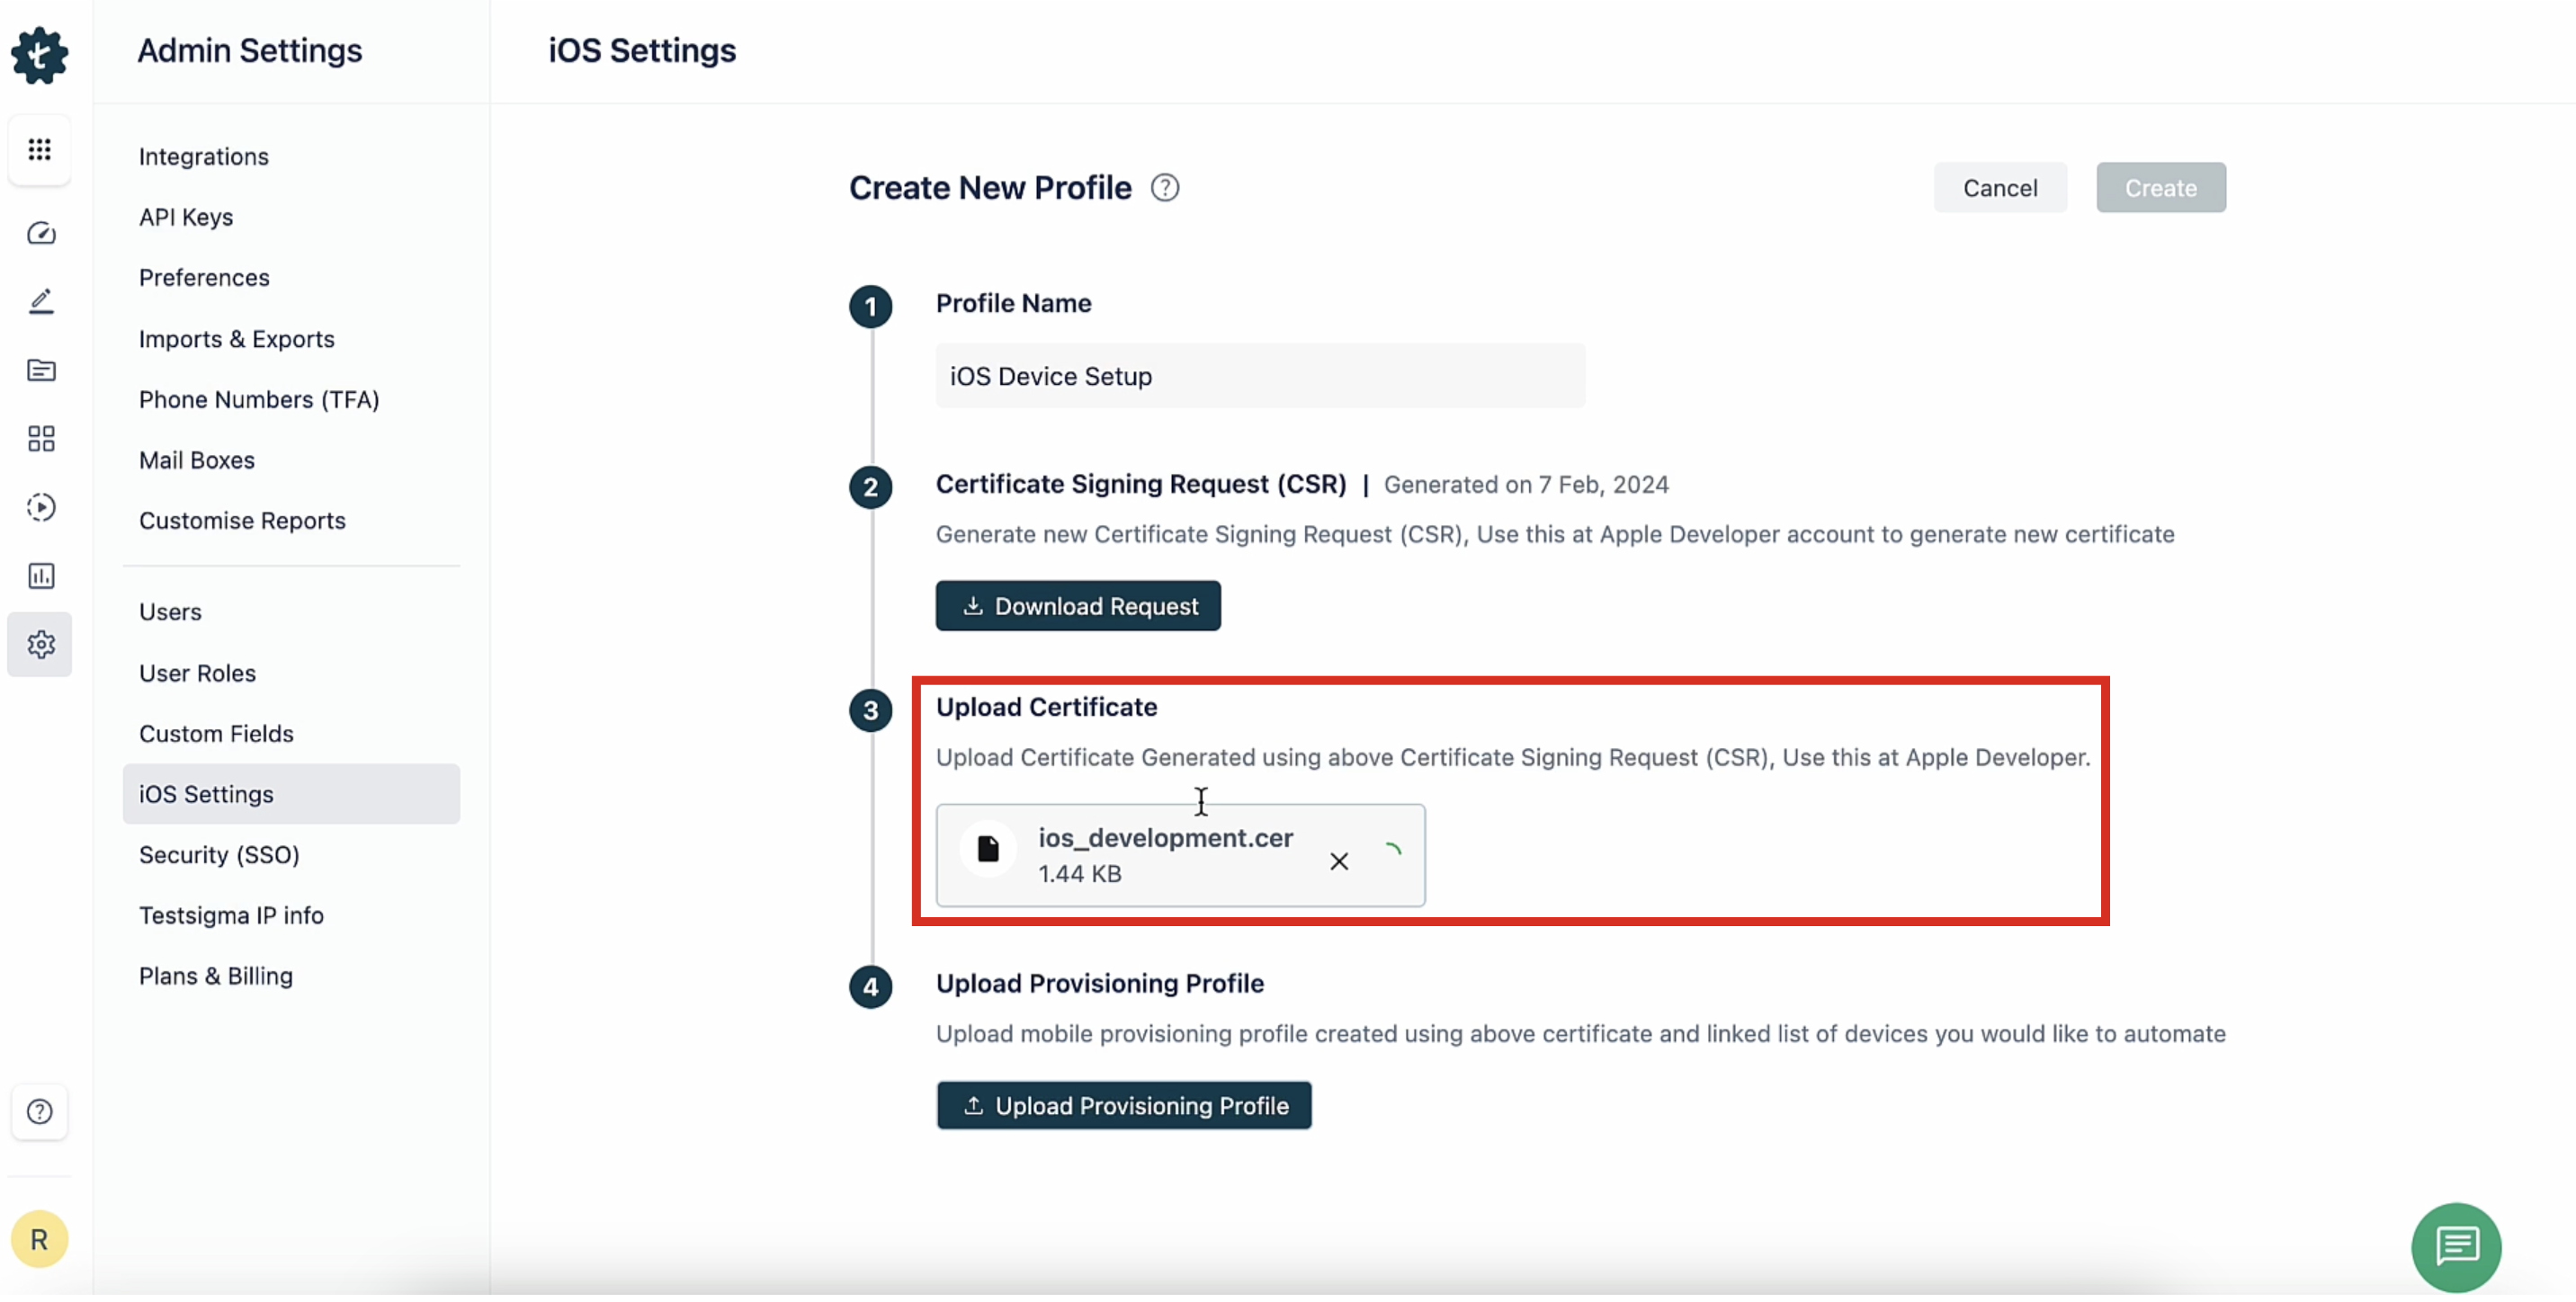Edit the Profile Name field

1259,376
